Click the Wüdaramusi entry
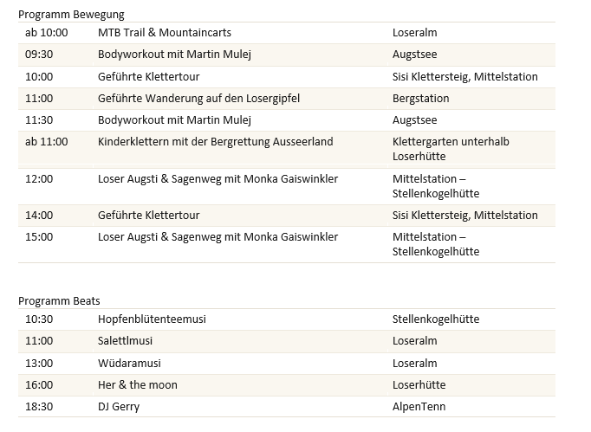Viewport: 591px width, 432px height. point(129,363)
